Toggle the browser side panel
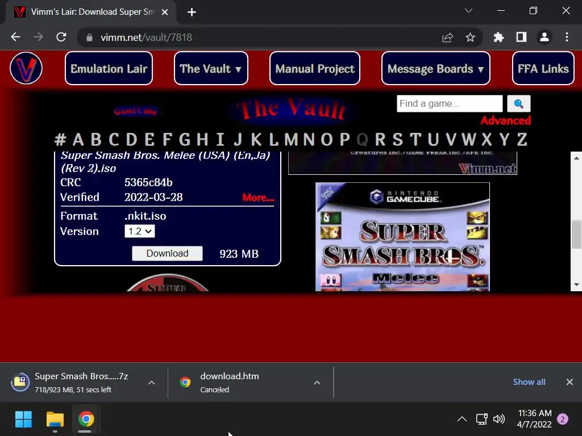582x436 pixels. (x=521, y=37)
